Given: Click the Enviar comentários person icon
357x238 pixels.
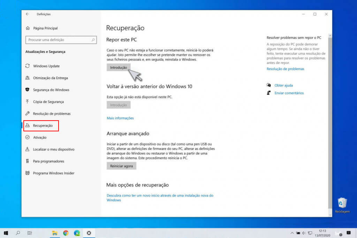Looking at the screenshot, I should (x=269, y=93).
